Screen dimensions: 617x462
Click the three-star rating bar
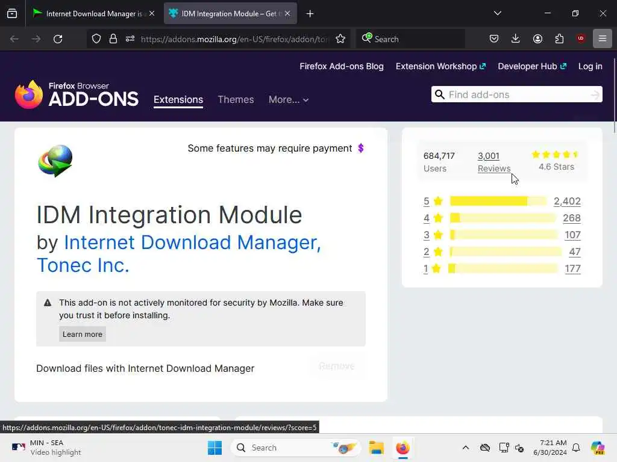click(x=504, y=235)
